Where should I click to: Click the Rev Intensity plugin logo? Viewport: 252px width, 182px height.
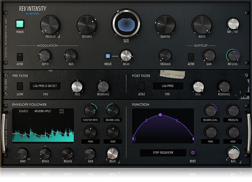tap(33, 8)
